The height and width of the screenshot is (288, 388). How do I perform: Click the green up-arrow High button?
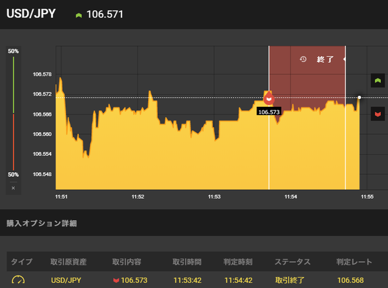378,80
